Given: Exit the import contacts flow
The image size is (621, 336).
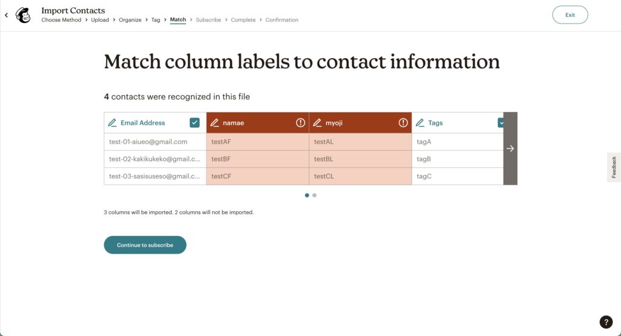Looking at the screenshot, I should [x=570, y=15].
